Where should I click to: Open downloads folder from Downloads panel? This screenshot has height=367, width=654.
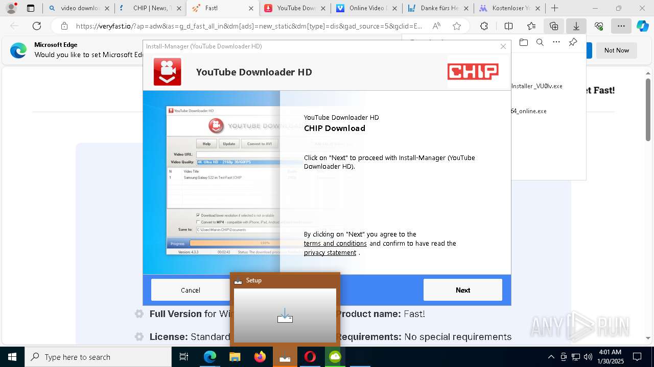pos(523,42)
